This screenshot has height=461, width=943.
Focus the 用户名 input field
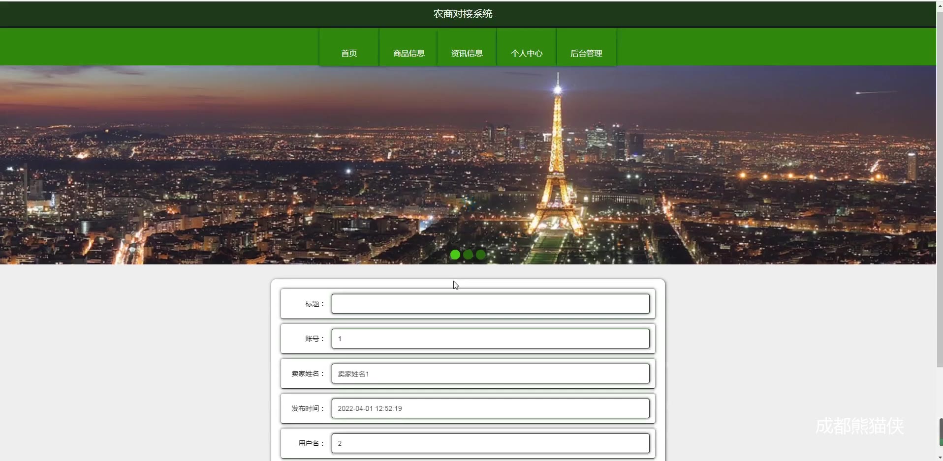(491, 443)
